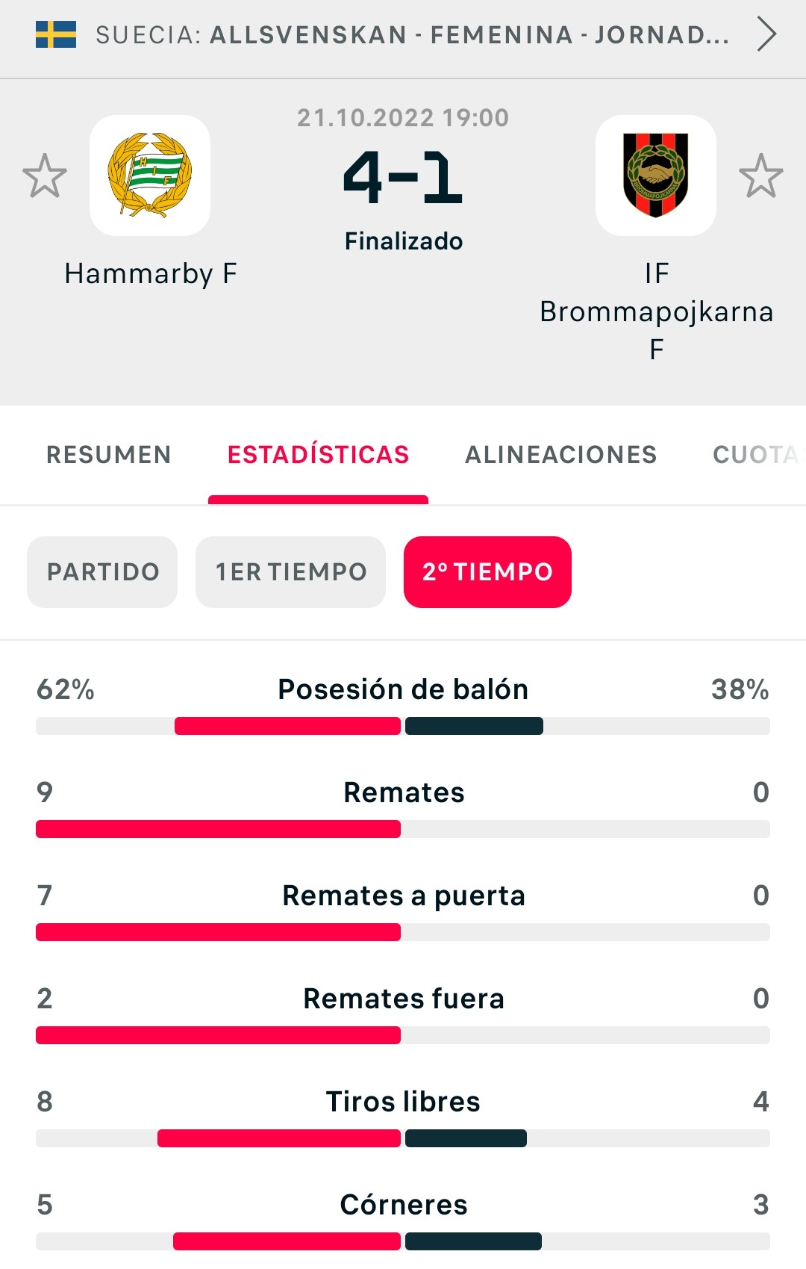The height and width of the screenshot is (1269, 806).
Task: Open the Allsvenskan Femenina league header
Action: [403, 35]
